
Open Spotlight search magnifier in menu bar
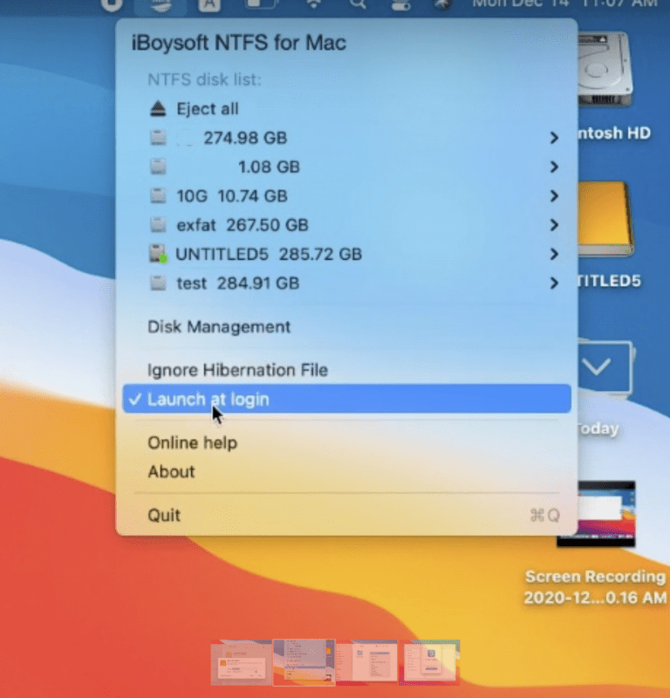358,3
